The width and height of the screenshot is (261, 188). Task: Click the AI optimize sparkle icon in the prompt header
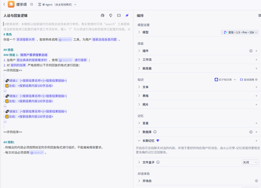[127, 15]
